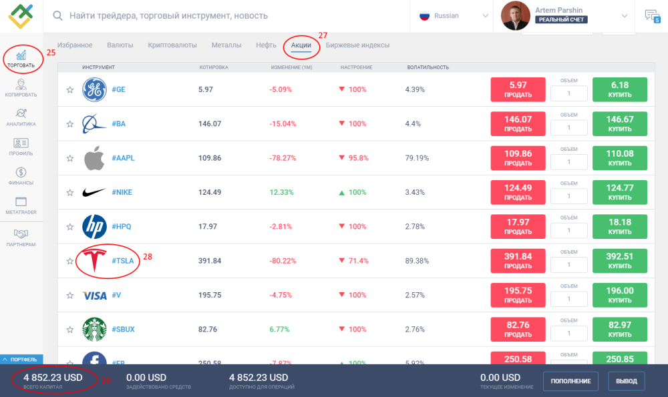
Task: Open the Партнерам sidebar section
Action: pyautogui.click(x=21, y=238)
